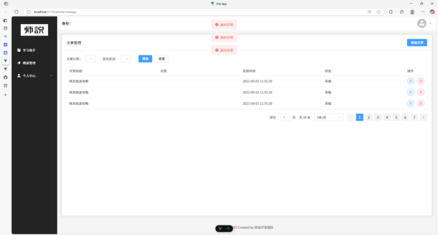
Task: Switch to the second purple icon tab
Action: click(x=5, y=52)
